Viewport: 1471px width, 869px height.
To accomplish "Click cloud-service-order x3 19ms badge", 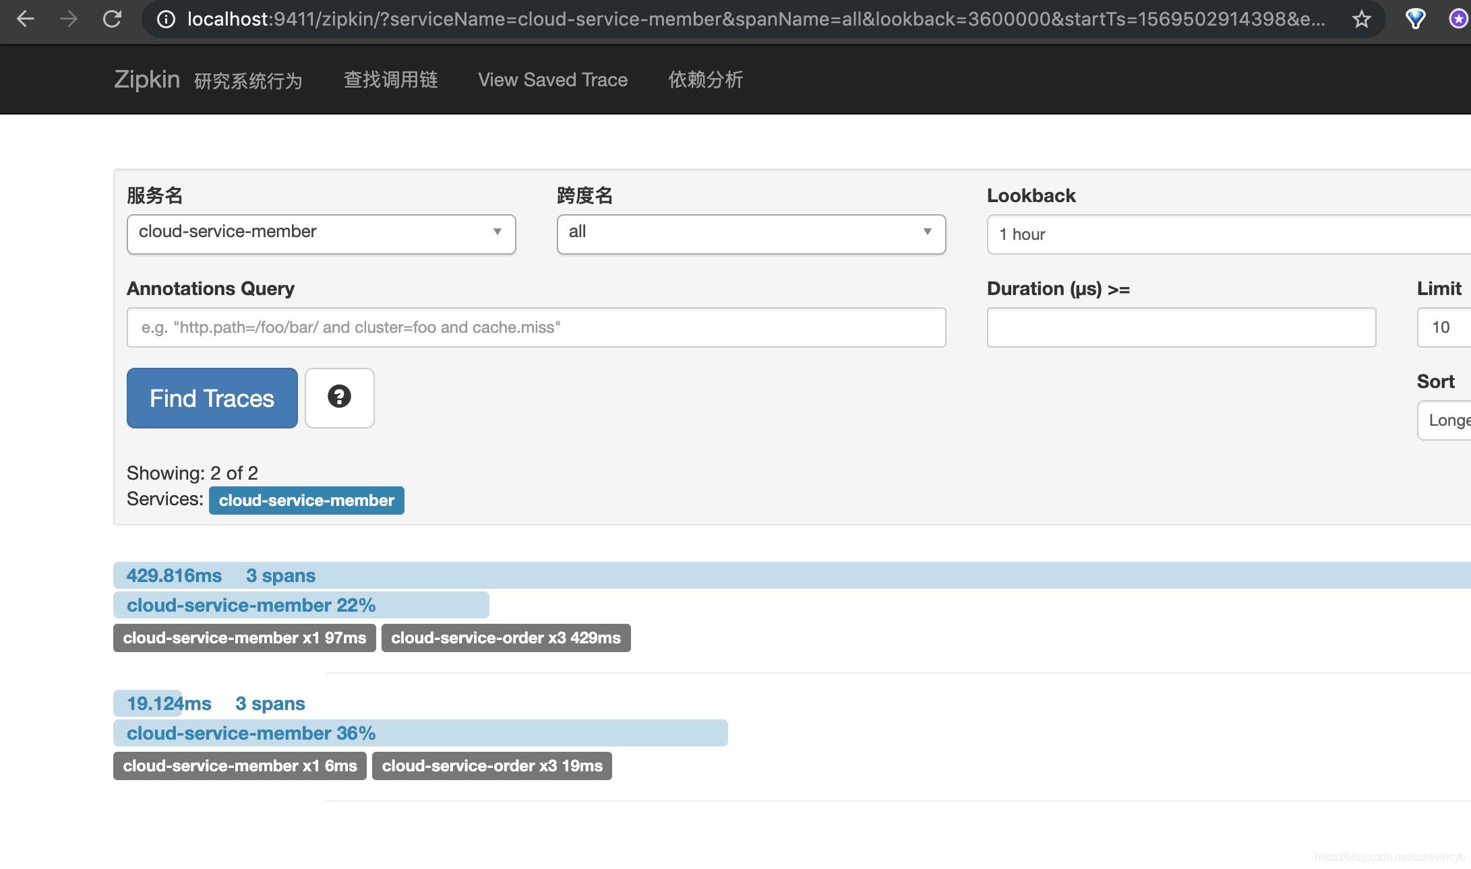I will pos(491,766).
